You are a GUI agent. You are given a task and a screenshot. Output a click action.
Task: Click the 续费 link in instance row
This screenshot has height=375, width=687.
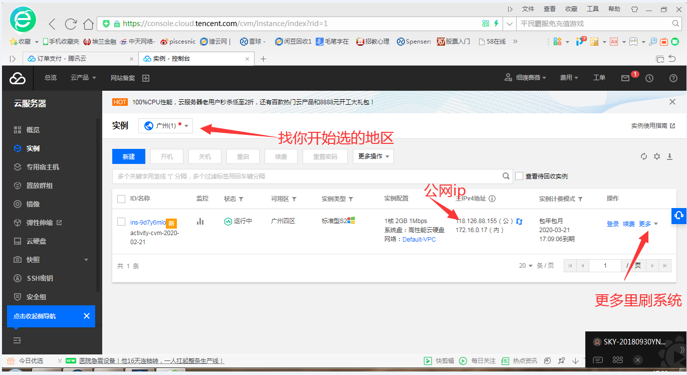629,224
